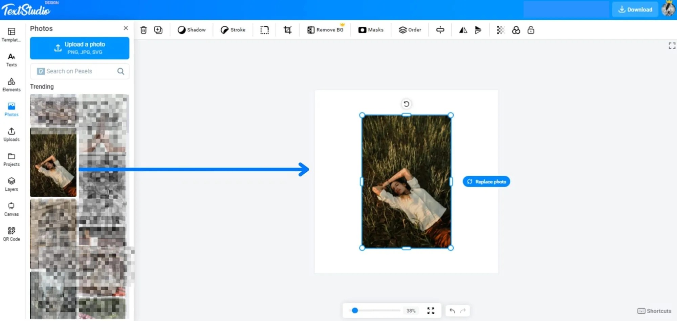Close the Photos panel
Screen dimensions: 677x321
(126, 28)
